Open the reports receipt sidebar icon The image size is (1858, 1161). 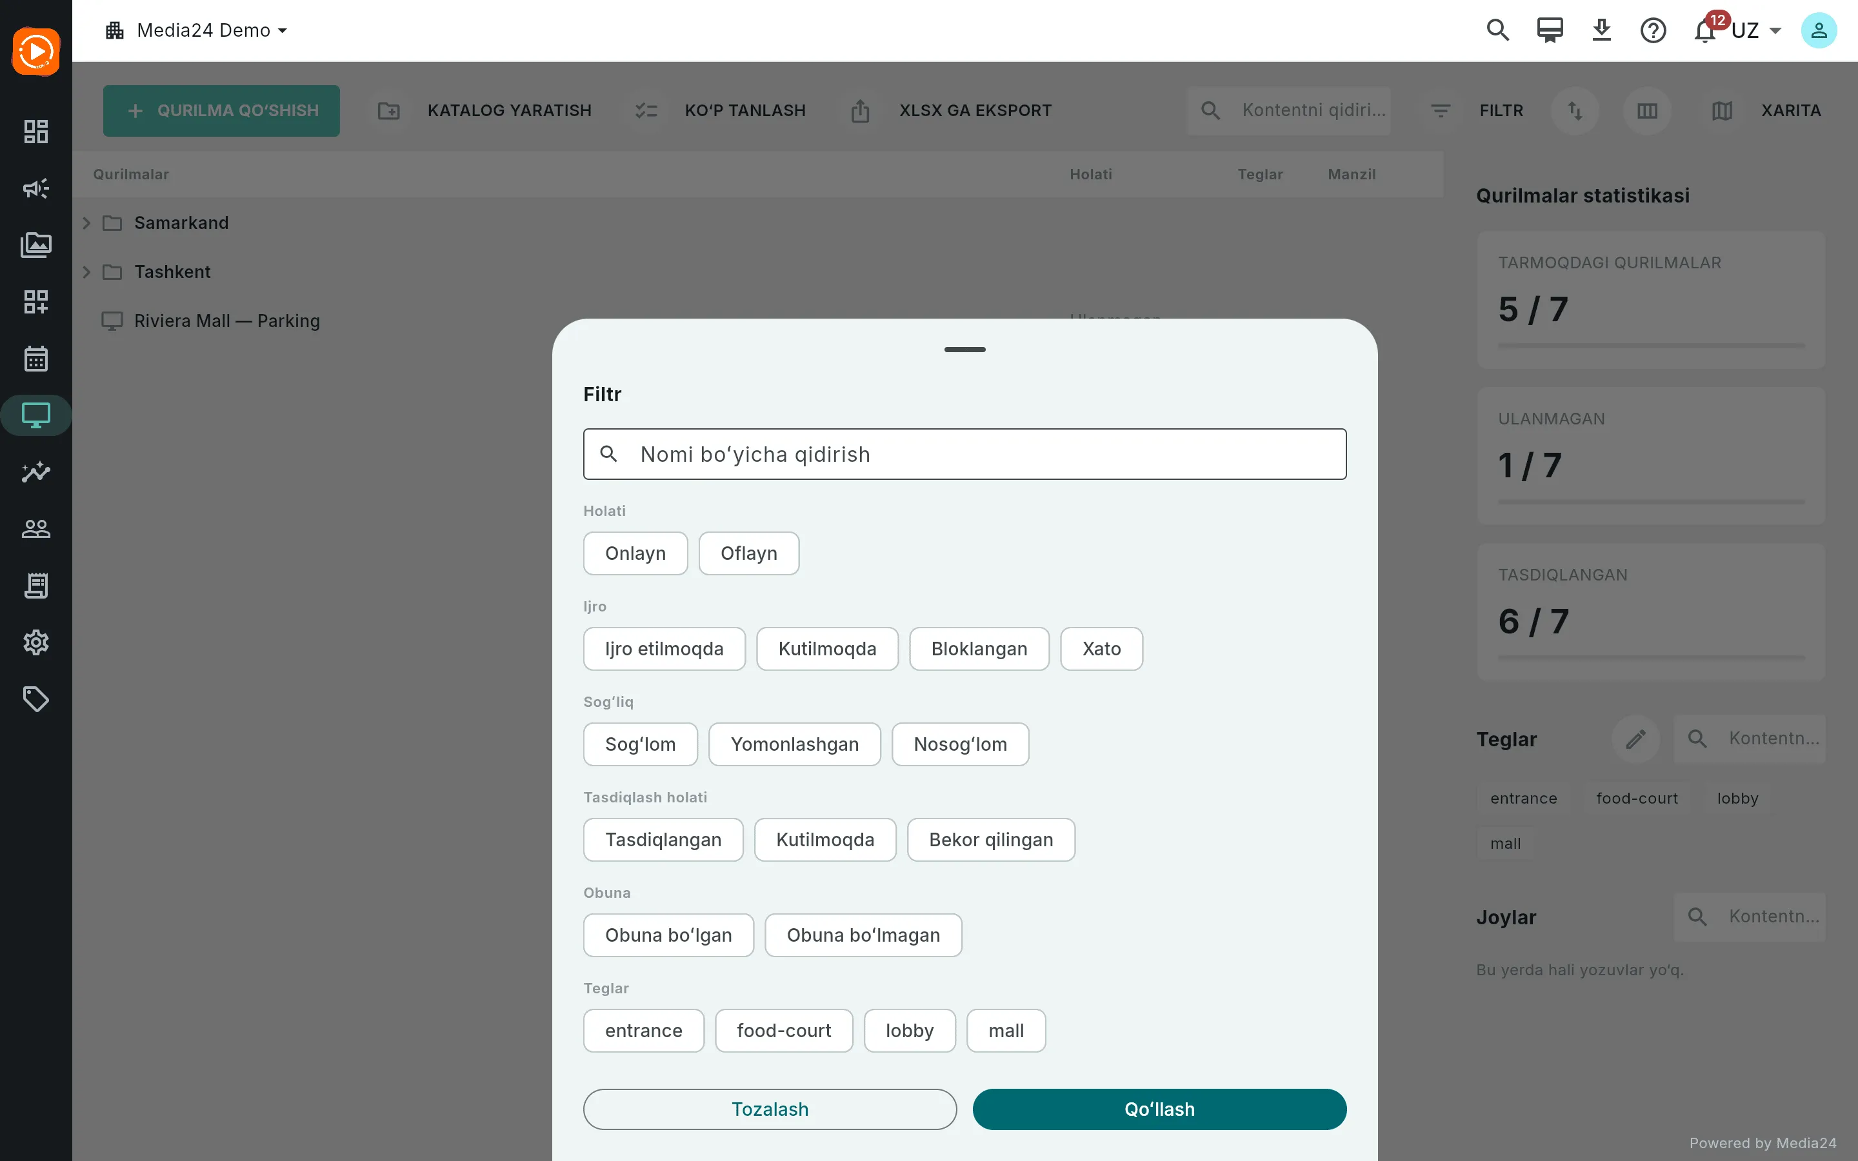tap(36, 585)
